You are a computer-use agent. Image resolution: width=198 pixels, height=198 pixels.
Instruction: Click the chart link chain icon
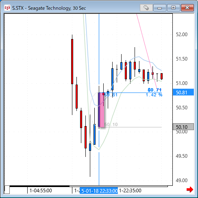click(x=146, y=8)
